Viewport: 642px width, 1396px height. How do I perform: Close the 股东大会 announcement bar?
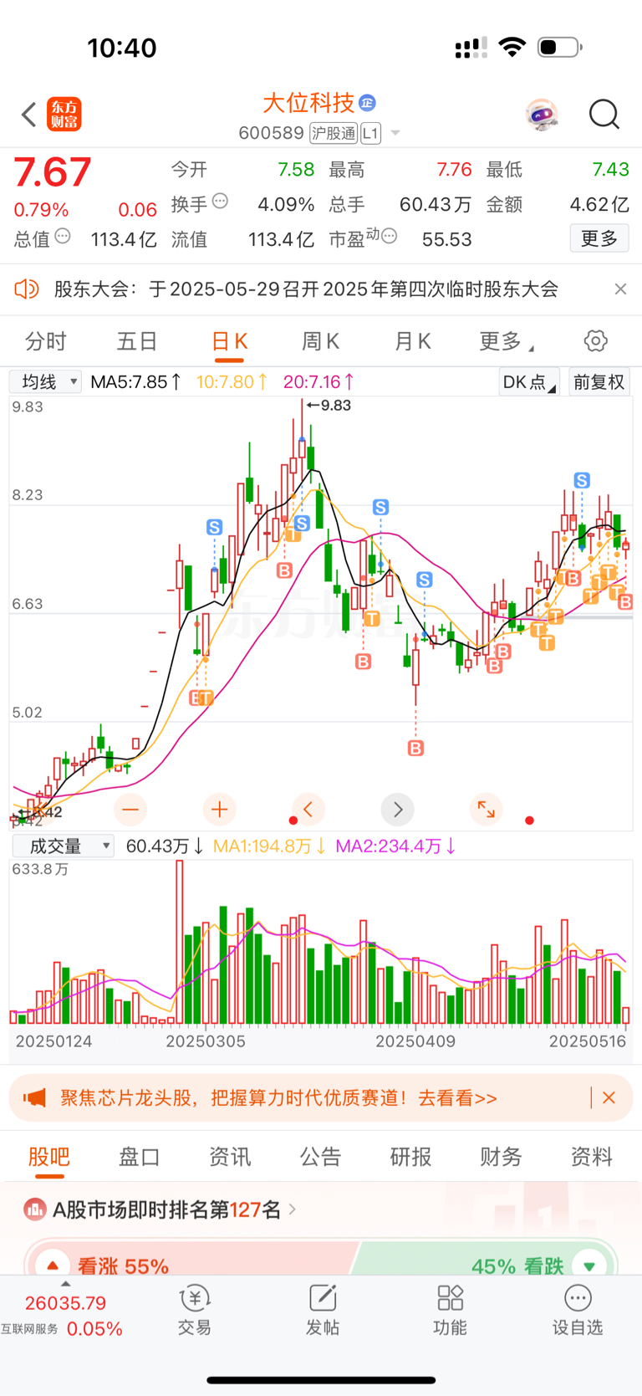click(x=620, y=289)
